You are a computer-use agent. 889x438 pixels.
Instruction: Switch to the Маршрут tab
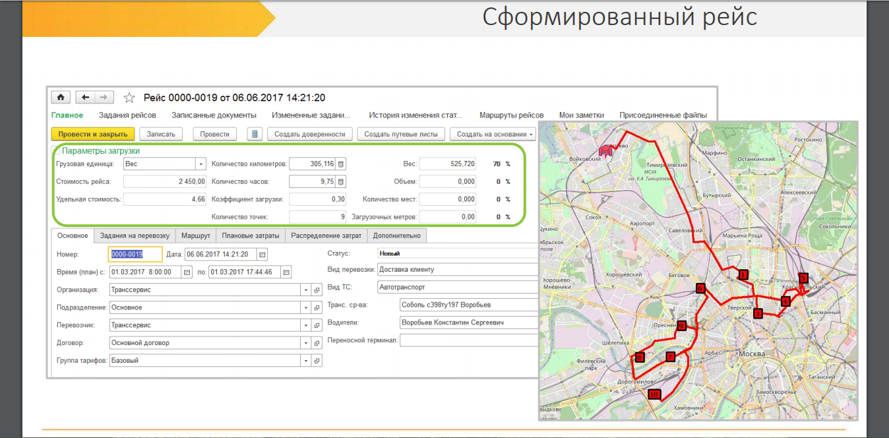[196, 235]
